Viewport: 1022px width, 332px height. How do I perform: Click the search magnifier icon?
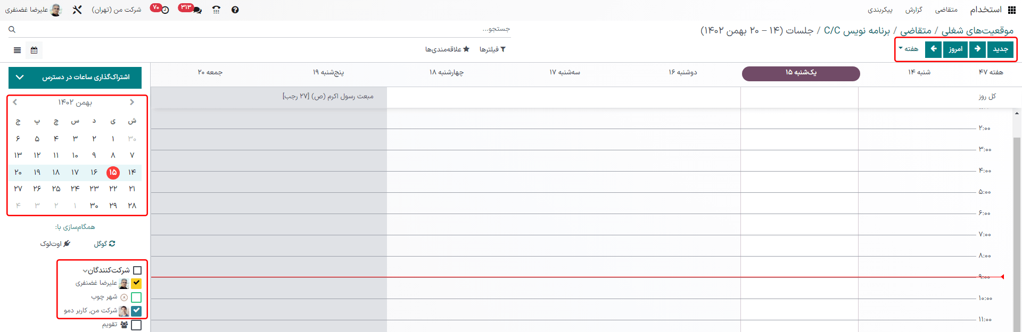click(x=12, y=30)
